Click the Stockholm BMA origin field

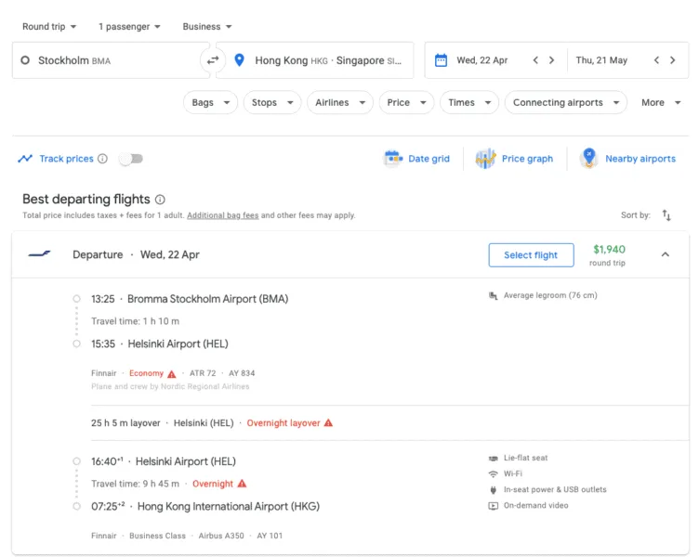click(x=111, y=60)
